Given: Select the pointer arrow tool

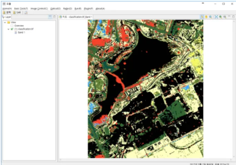Looking at the screenshot, I should tap(202, 17).
